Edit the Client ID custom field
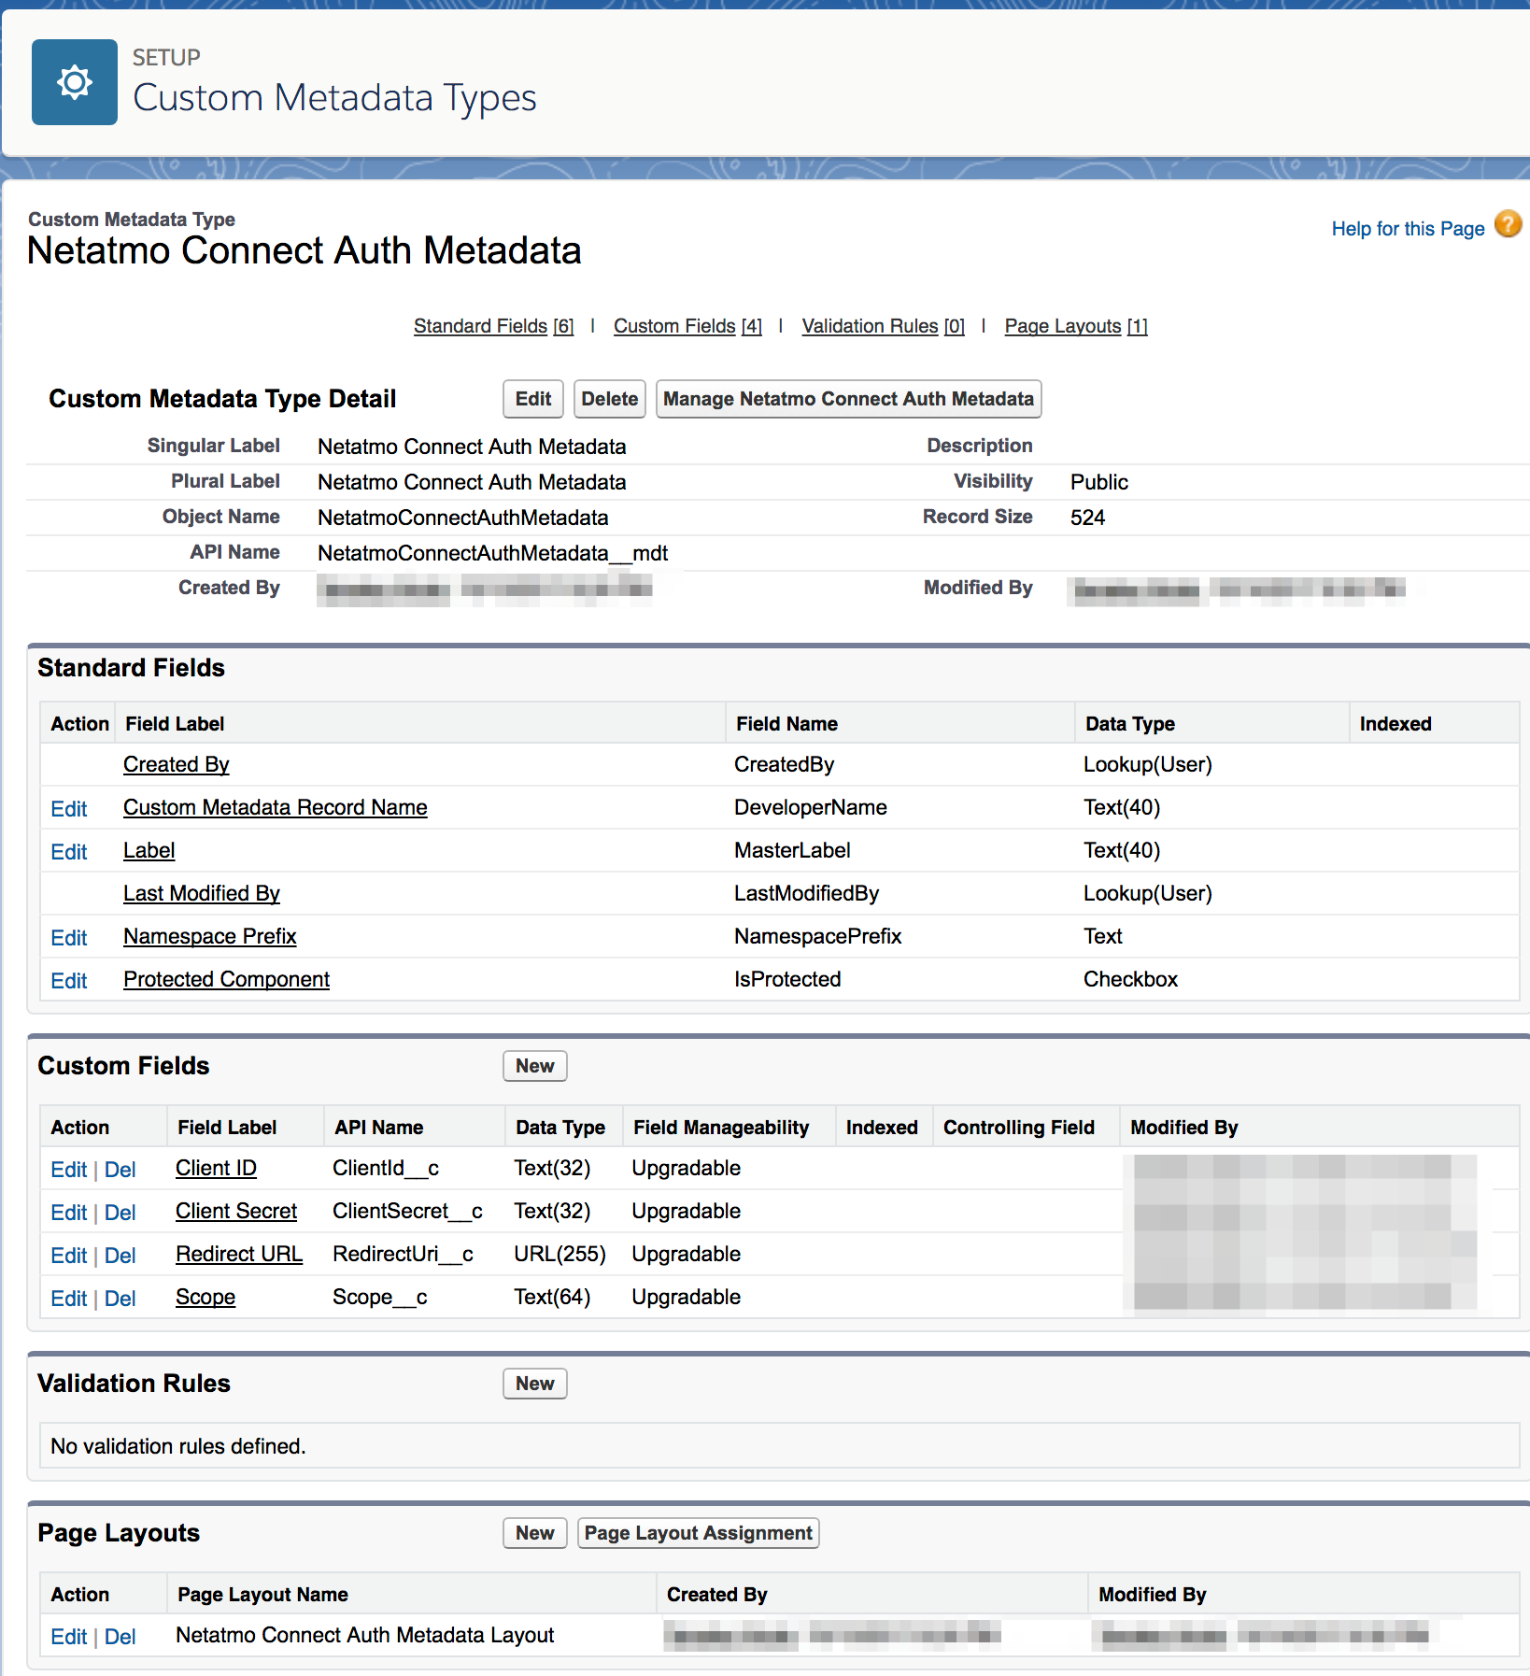Viewport: 1530px width, 1676px height. click(69, 1170)
